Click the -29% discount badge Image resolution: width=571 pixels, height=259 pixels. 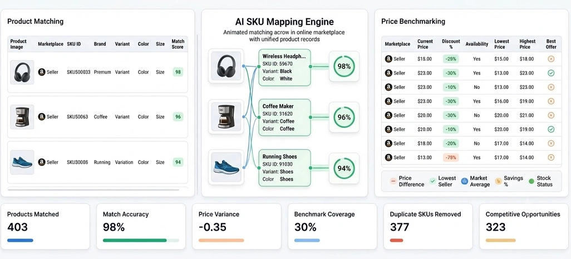pos(451,59)
